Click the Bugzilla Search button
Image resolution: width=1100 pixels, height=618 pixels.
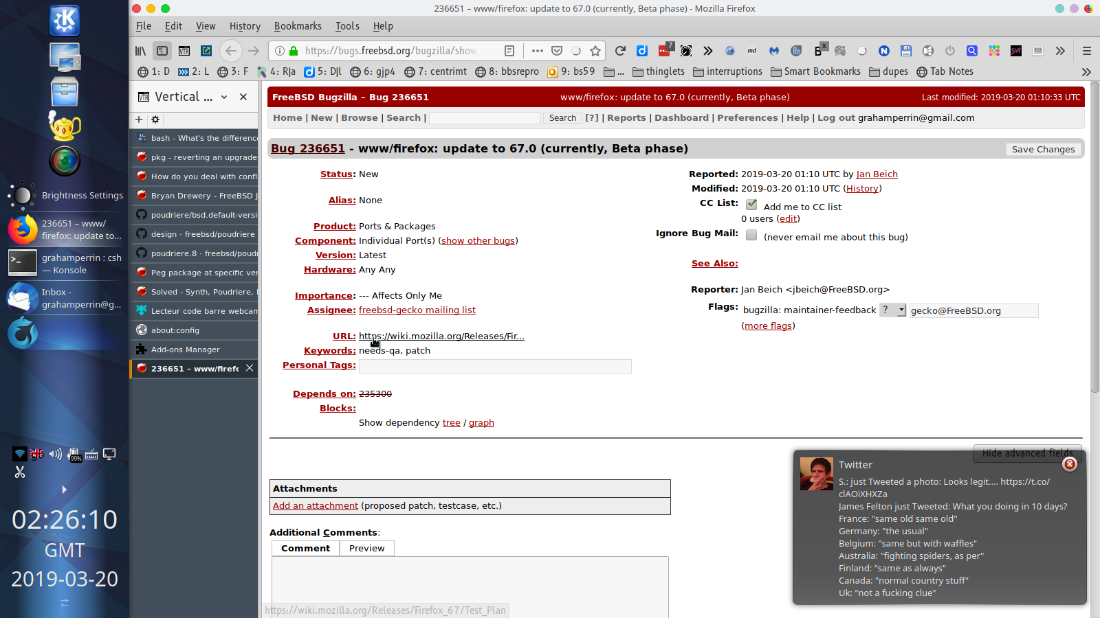click(562, 118)
